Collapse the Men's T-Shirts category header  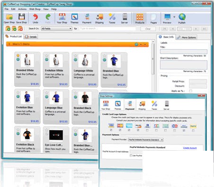tap(9, 44)
